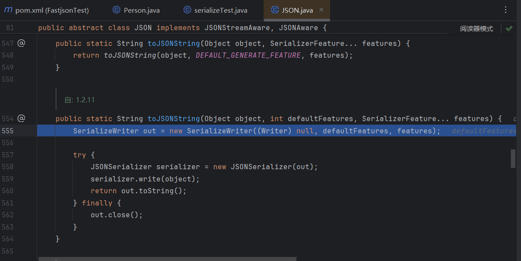Click the class icon on serializeTest.java tab

187,10
